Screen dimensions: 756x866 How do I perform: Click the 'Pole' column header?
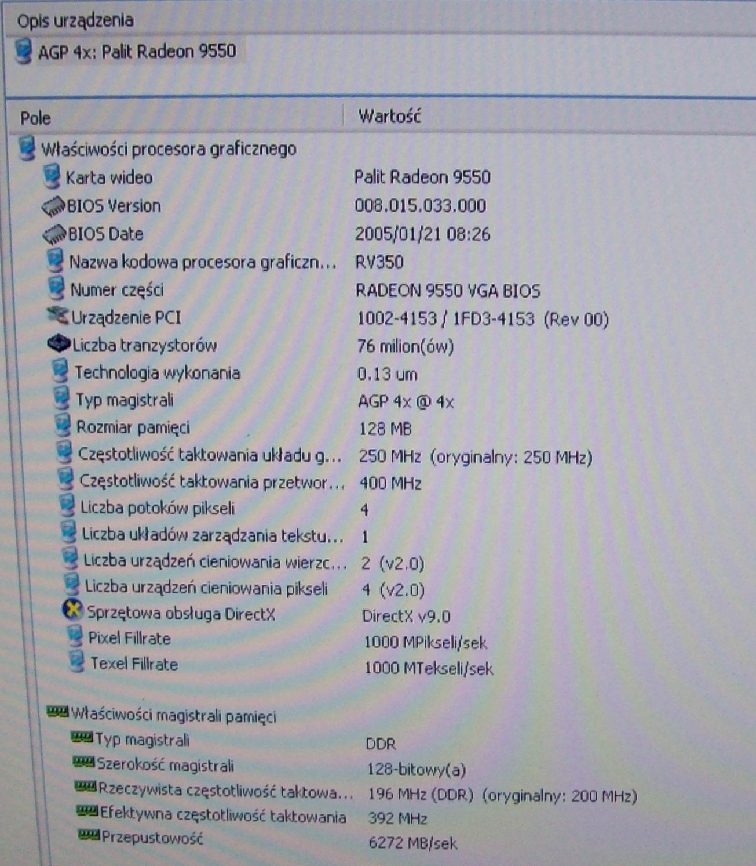tap(35, 118)
